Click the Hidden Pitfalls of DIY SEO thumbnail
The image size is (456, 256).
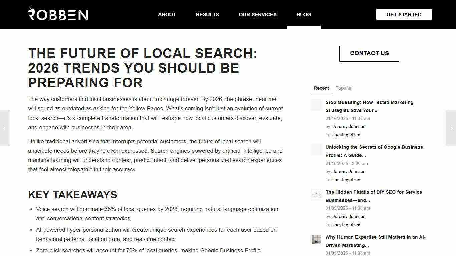tap(316, 195)
